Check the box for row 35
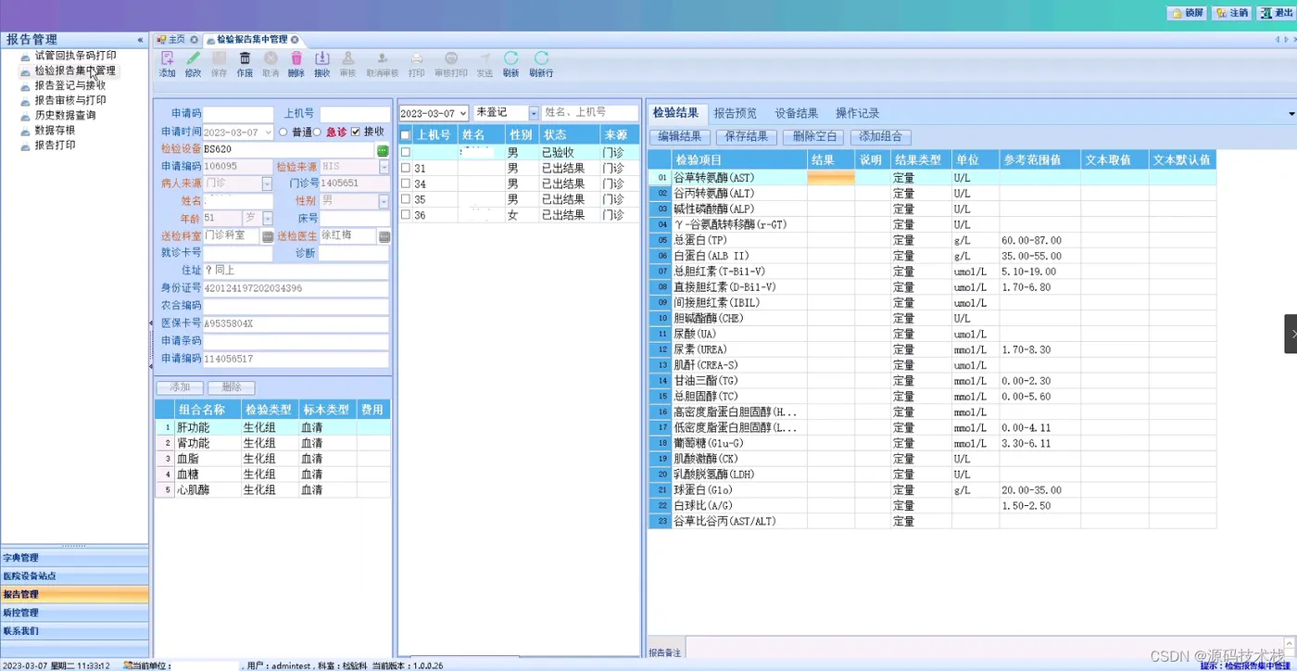The height and width of the screenshot is (671, 1297). click(405, 199)
